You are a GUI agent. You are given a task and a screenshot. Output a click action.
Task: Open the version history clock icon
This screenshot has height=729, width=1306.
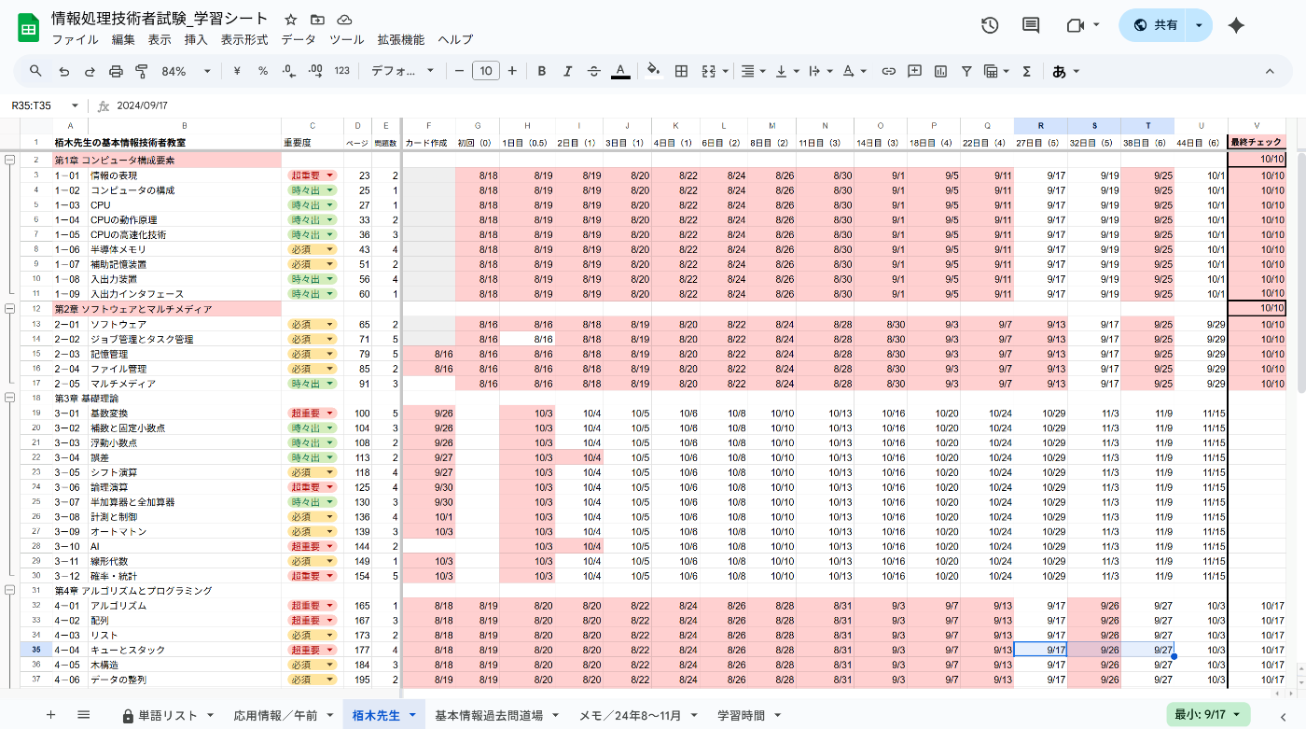(990, 25)
